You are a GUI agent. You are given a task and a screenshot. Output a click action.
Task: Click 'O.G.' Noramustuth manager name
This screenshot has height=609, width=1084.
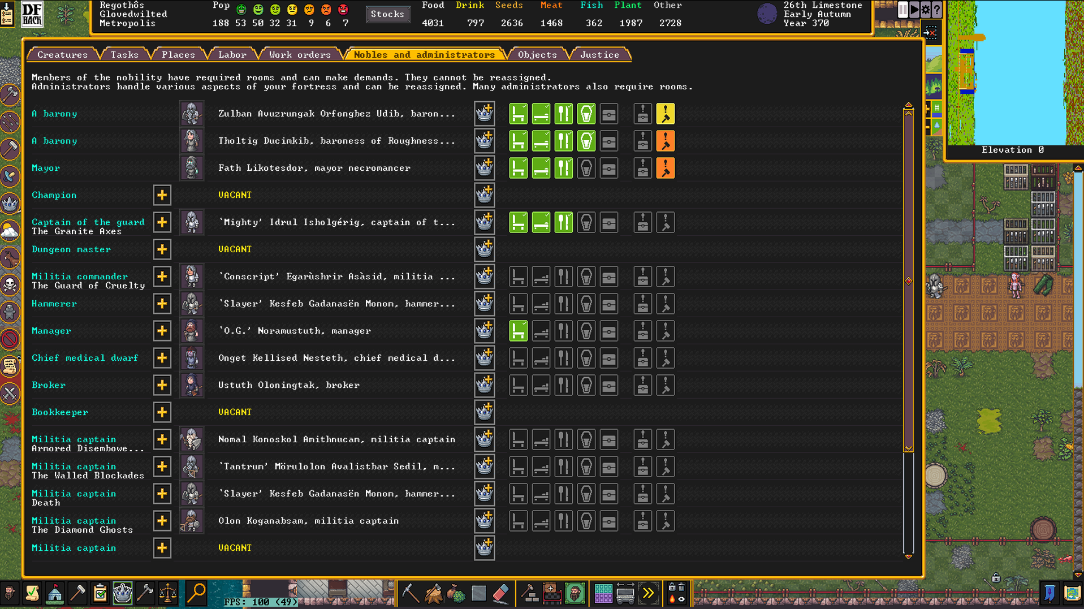pyautogui.click(x=295, y=331)
